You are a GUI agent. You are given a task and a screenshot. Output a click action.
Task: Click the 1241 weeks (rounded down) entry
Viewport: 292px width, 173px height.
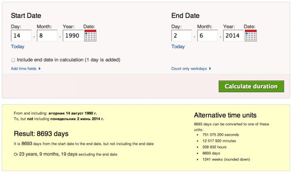tap(226, 160)
